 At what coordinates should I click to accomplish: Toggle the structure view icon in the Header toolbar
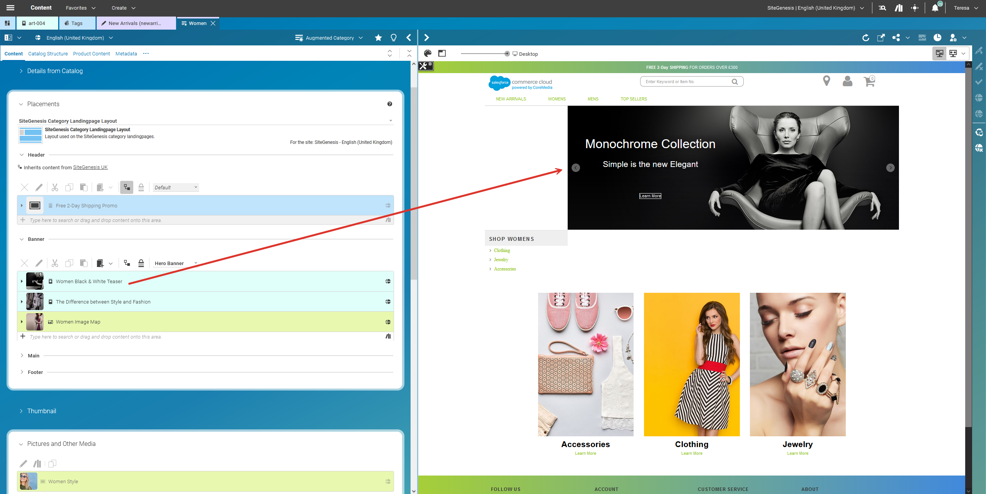tap(126, 187)
